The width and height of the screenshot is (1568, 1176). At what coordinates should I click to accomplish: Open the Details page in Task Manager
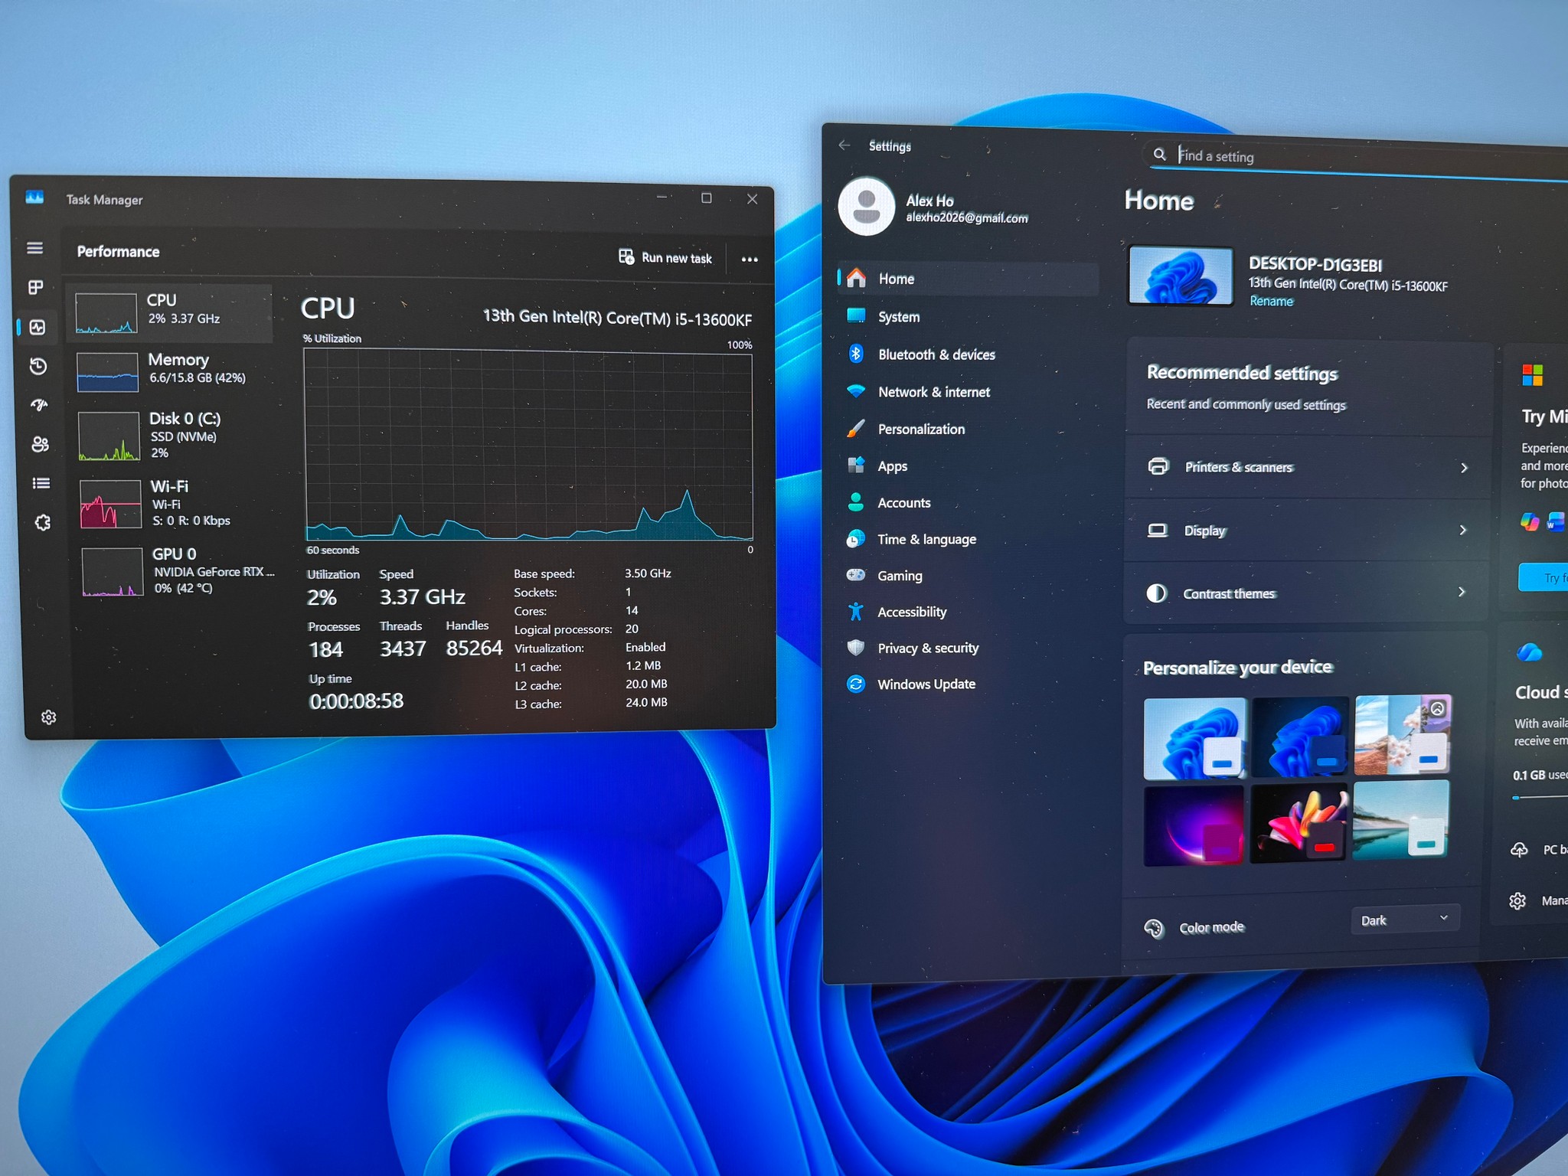pyautogui.click(x=41, y=483)
